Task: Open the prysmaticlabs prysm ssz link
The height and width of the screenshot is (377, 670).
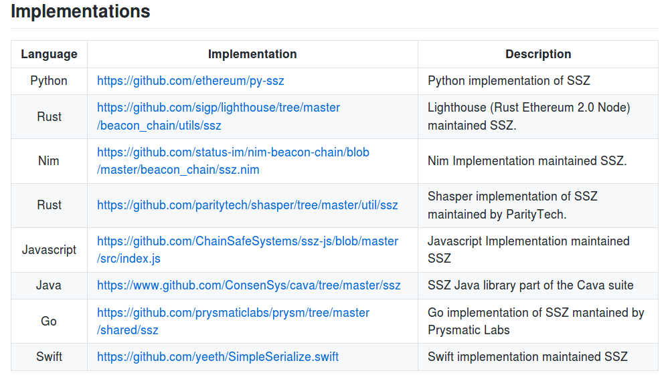Action: (233, 313)
